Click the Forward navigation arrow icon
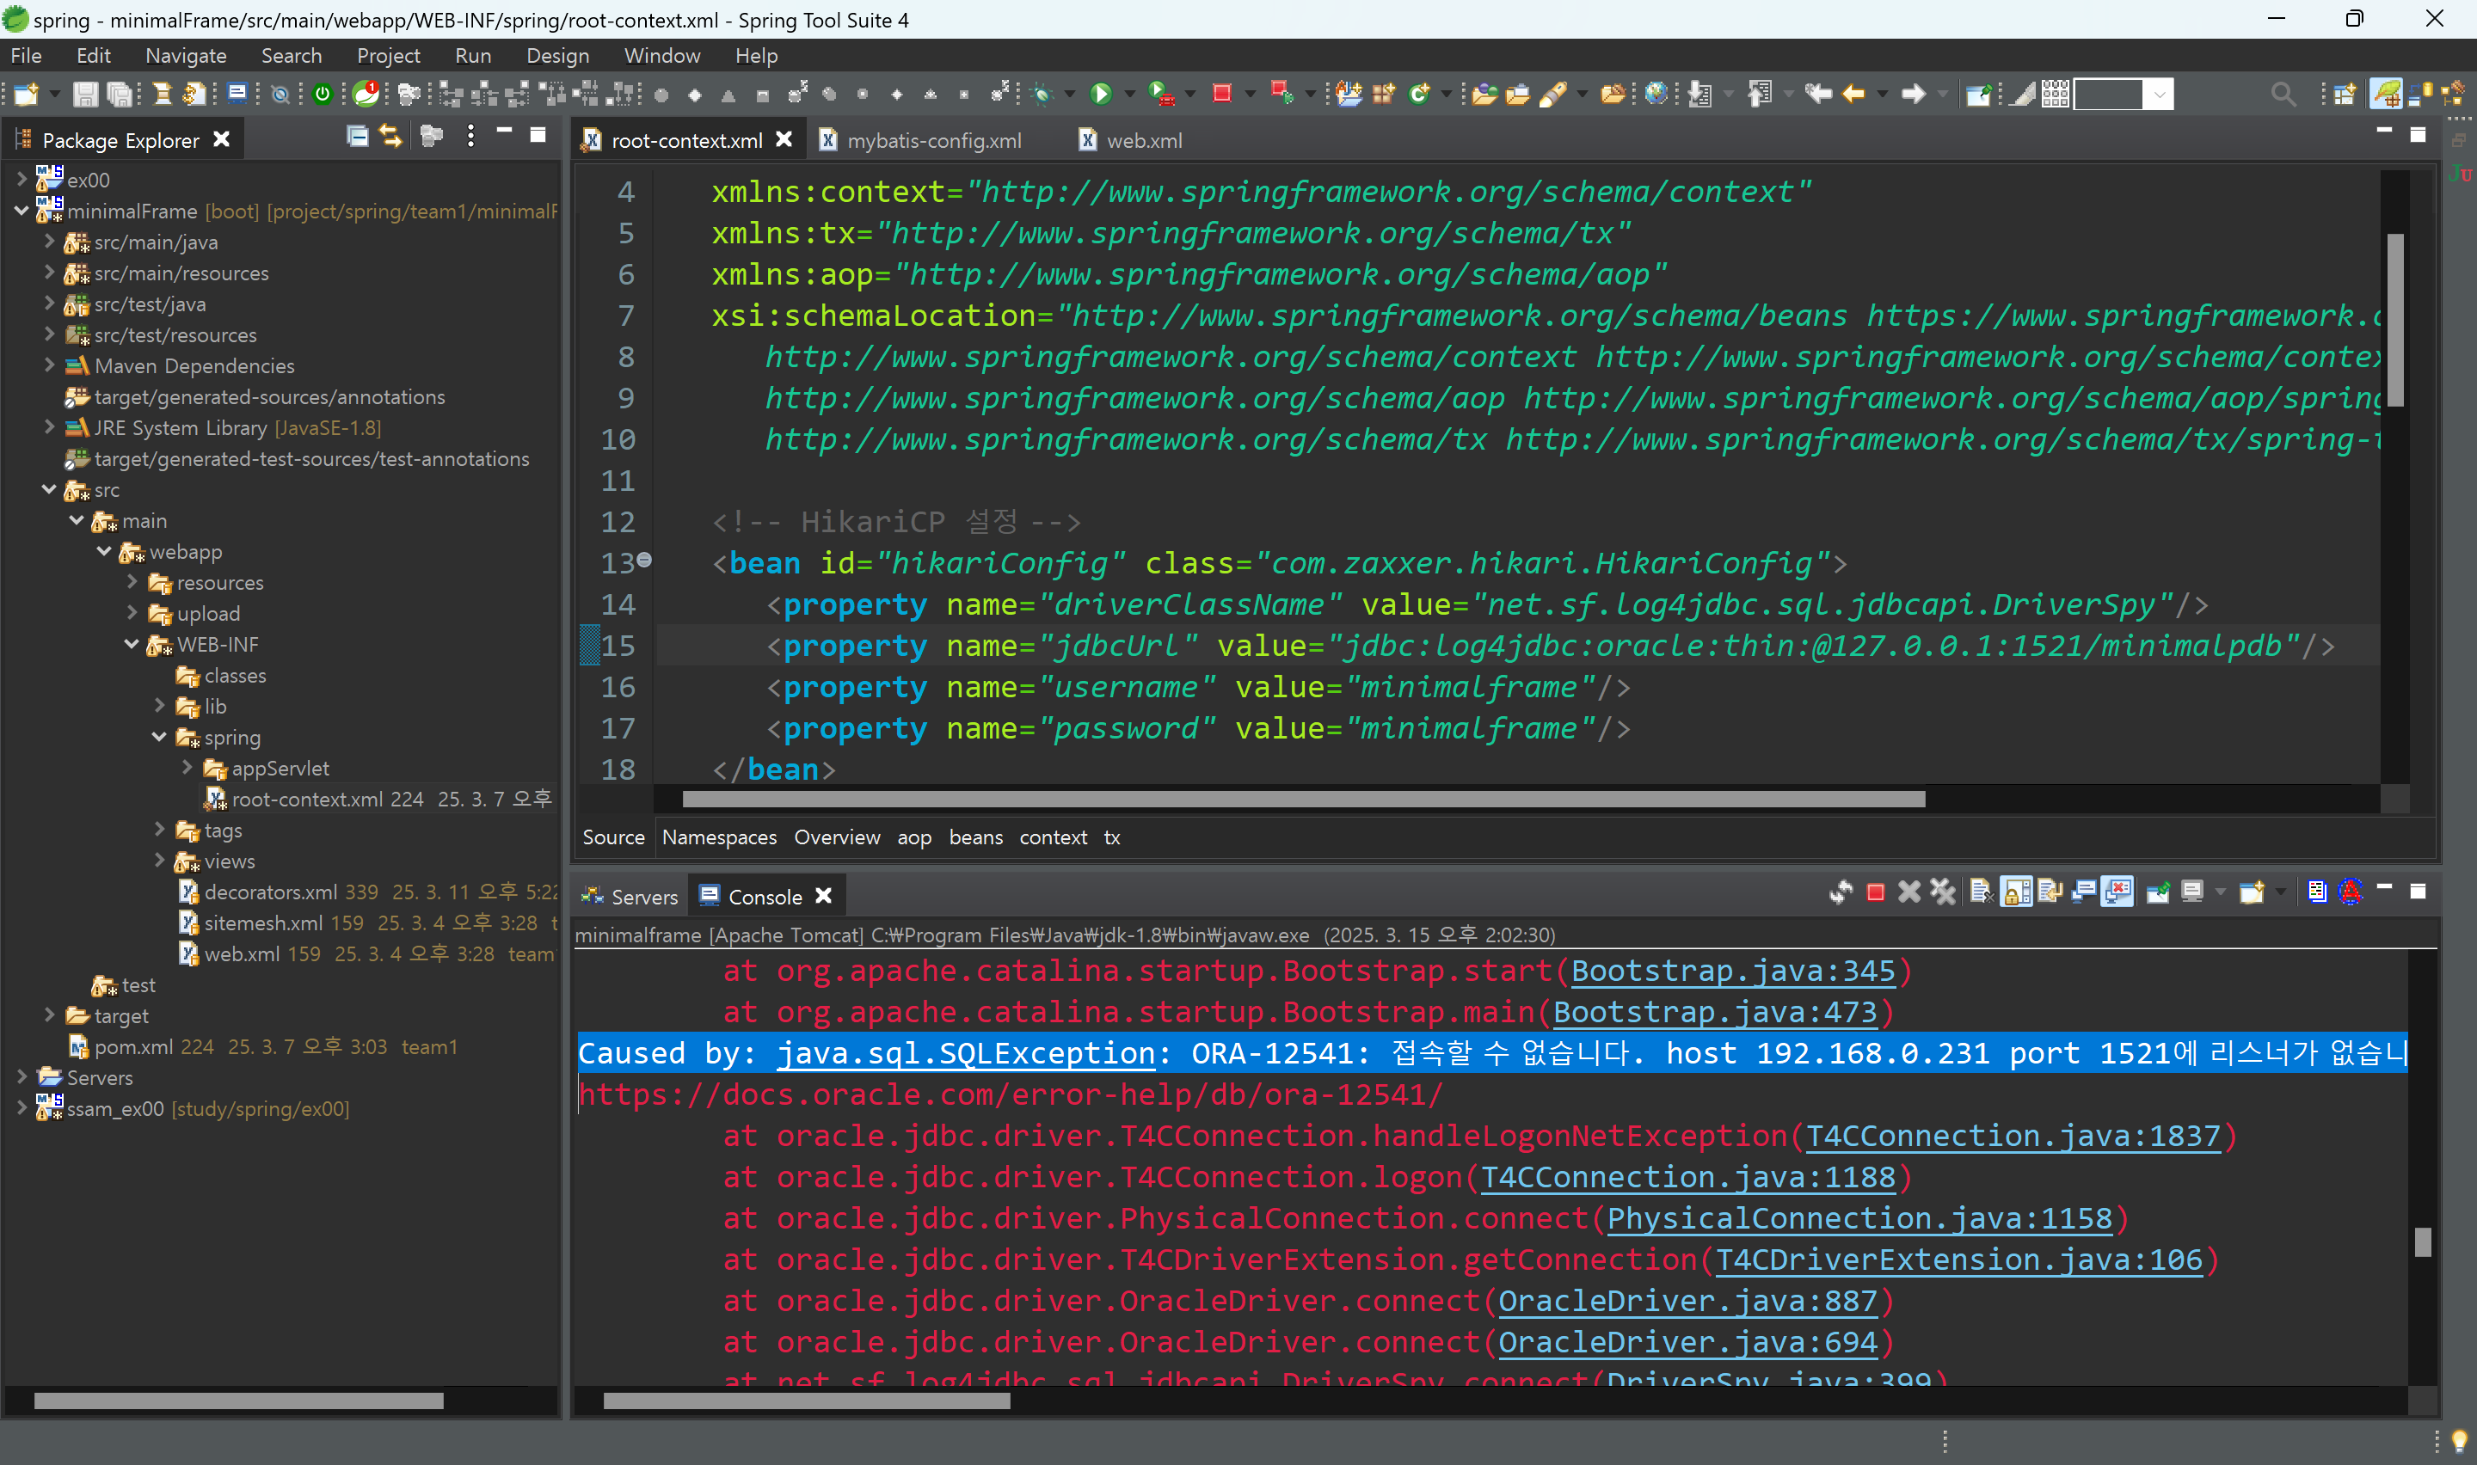The height and width of the screenshot is (1465, 2477). [x=1914, y=94]
